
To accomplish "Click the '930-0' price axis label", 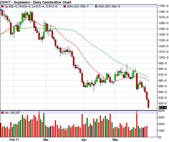I will pos(163,98).
